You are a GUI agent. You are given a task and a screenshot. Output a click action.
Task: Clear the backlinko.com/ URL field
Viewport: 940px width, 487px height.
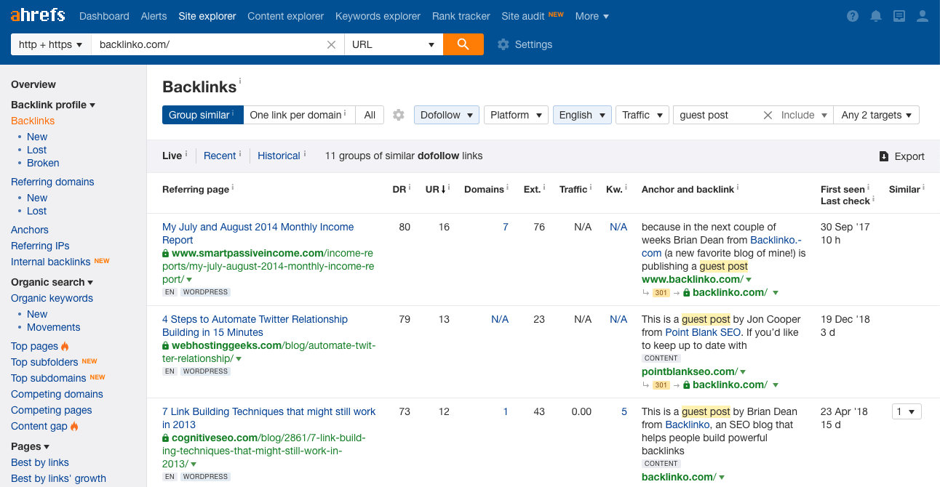click(331, 44)
